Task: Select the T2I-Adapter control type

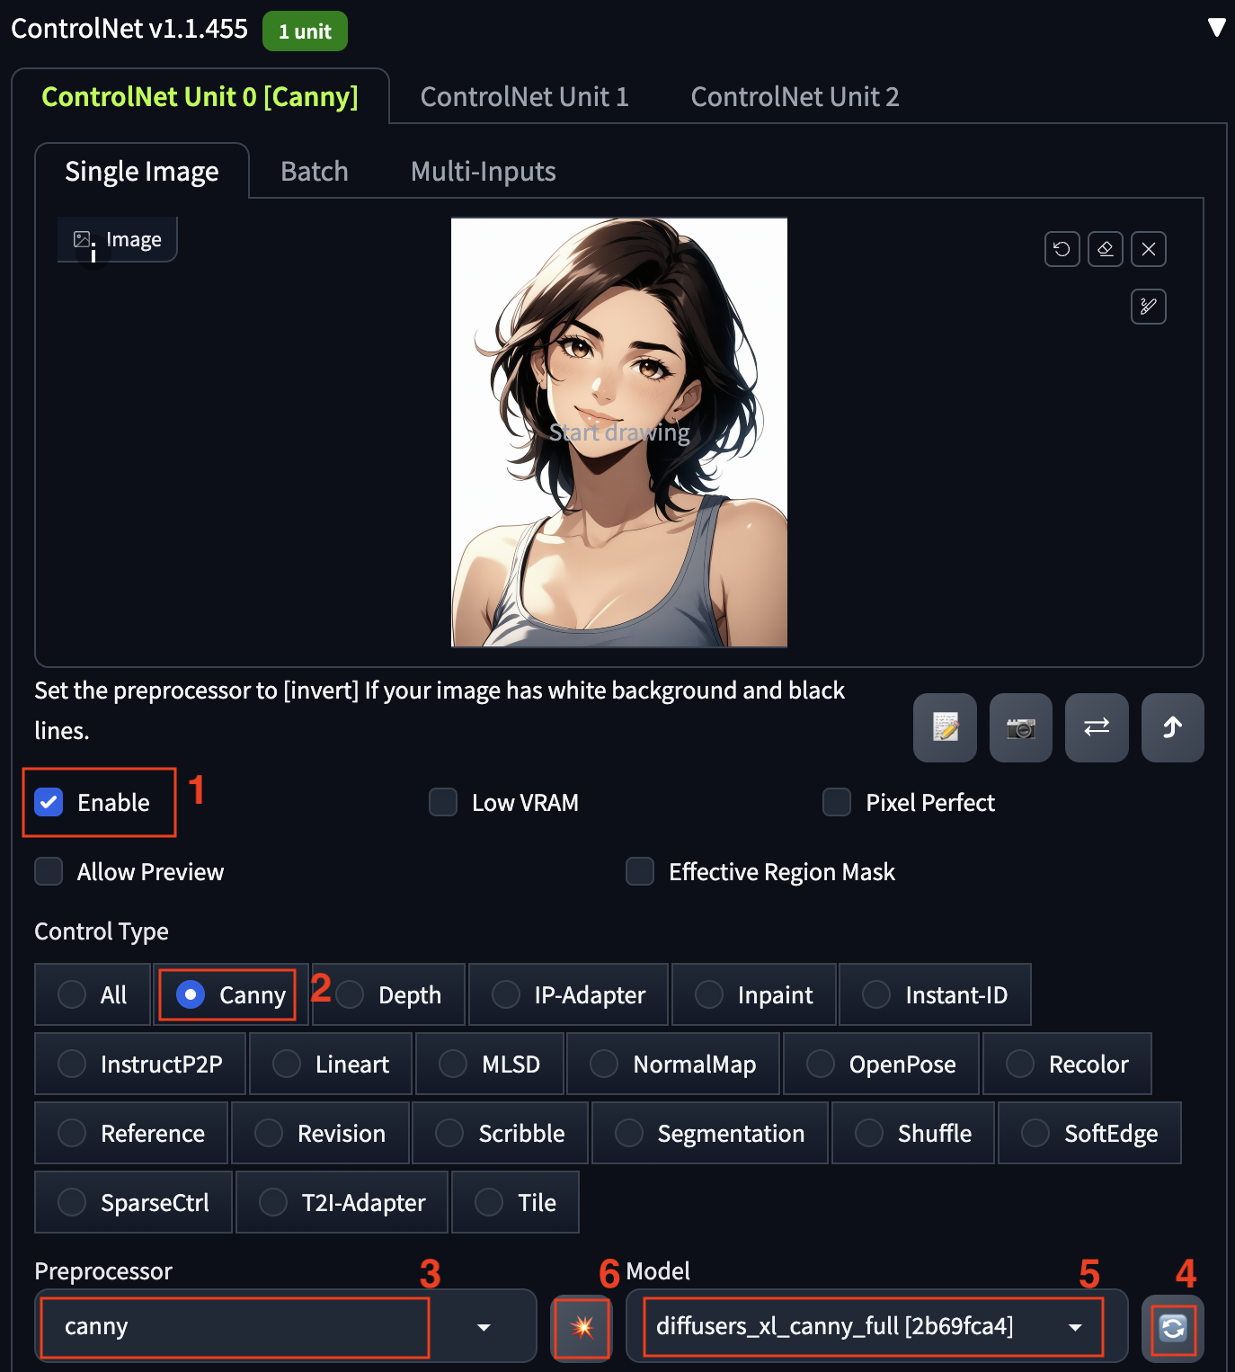Action: (x=342, y=1202)
